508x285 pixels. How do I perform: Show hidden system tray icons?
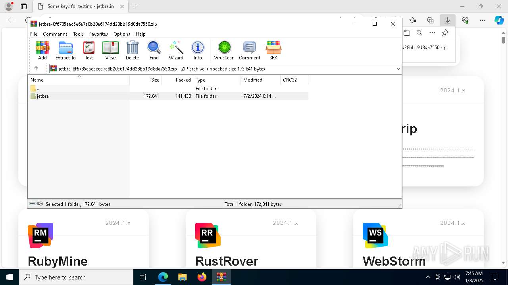(x=428, y=277)
